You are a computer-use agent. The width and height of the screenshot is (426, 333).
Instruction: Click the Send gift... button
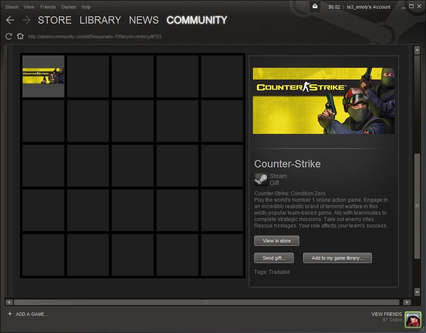[x=274, y=258]
